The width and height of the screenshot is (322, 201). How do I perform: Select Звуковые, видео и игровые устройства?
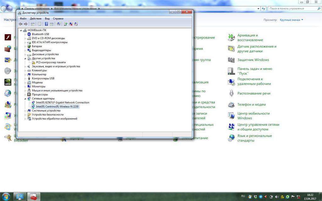pyautogui.click(x=56, y=67)
